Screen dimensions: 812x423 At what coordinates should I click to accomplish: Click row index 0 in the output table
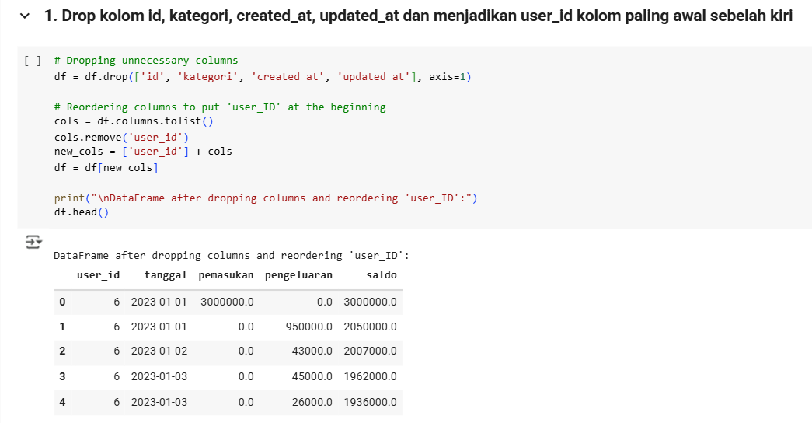62,302
